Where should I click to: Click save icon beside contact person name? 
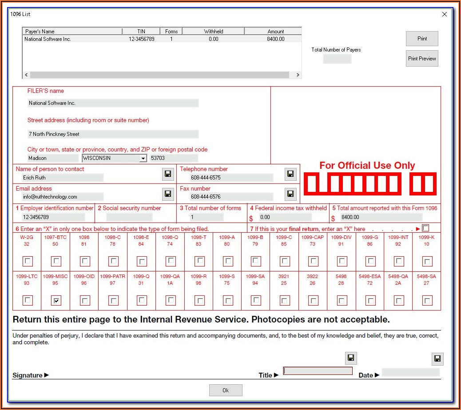coord(168,174)
